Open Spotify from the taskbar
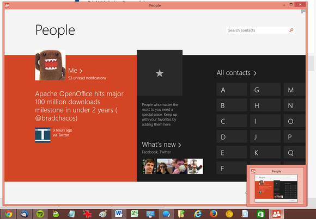The height and width of the screenshot is (219, 316). pos(40,214)
